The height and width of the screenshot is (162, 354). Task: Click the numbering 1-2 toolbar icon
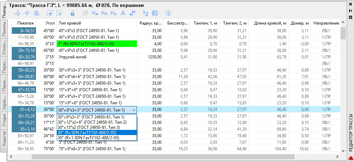coord(146,13)
